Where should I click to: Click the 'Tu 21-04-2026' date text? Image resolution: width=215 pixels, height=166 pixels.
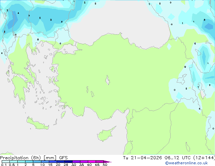pyautogui.click(x=142, y=158)
